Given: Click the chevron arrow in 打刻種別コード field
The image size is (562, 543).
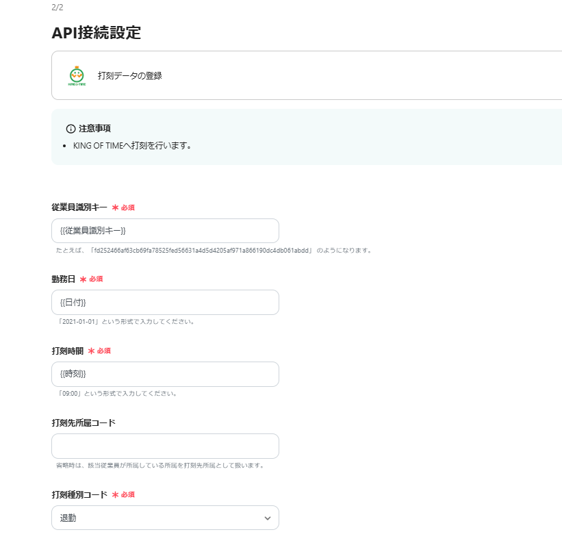Looking at the screenshot, I should 268,518.
